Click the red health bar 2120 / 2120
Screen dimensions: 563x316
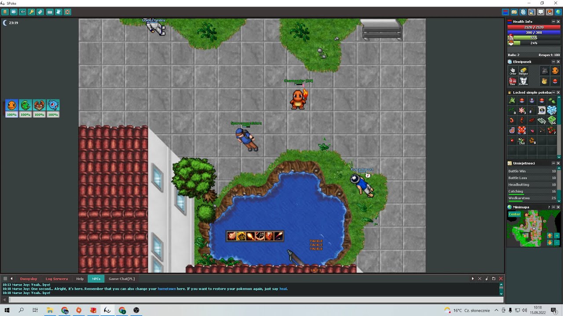tap(534, 27)
